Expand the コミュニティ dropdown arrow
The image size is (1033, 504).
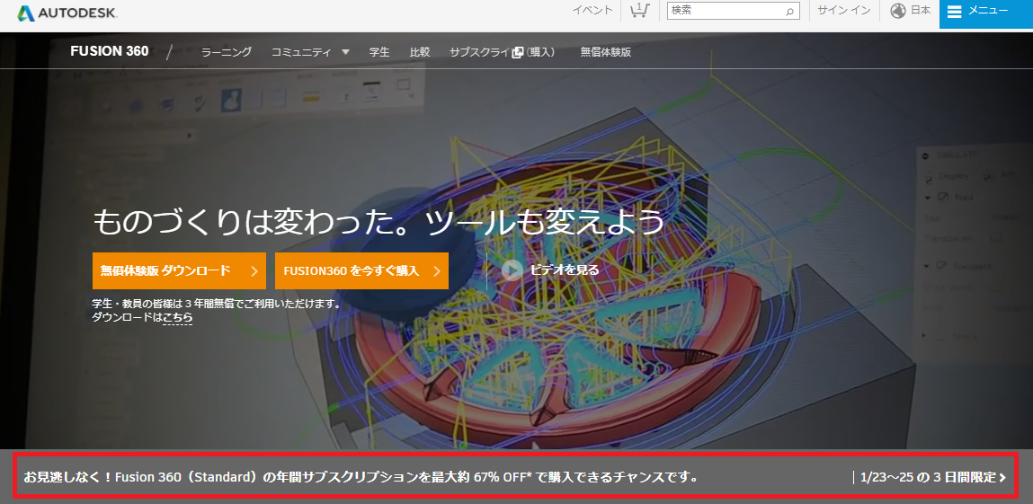(x=345, y=52)
